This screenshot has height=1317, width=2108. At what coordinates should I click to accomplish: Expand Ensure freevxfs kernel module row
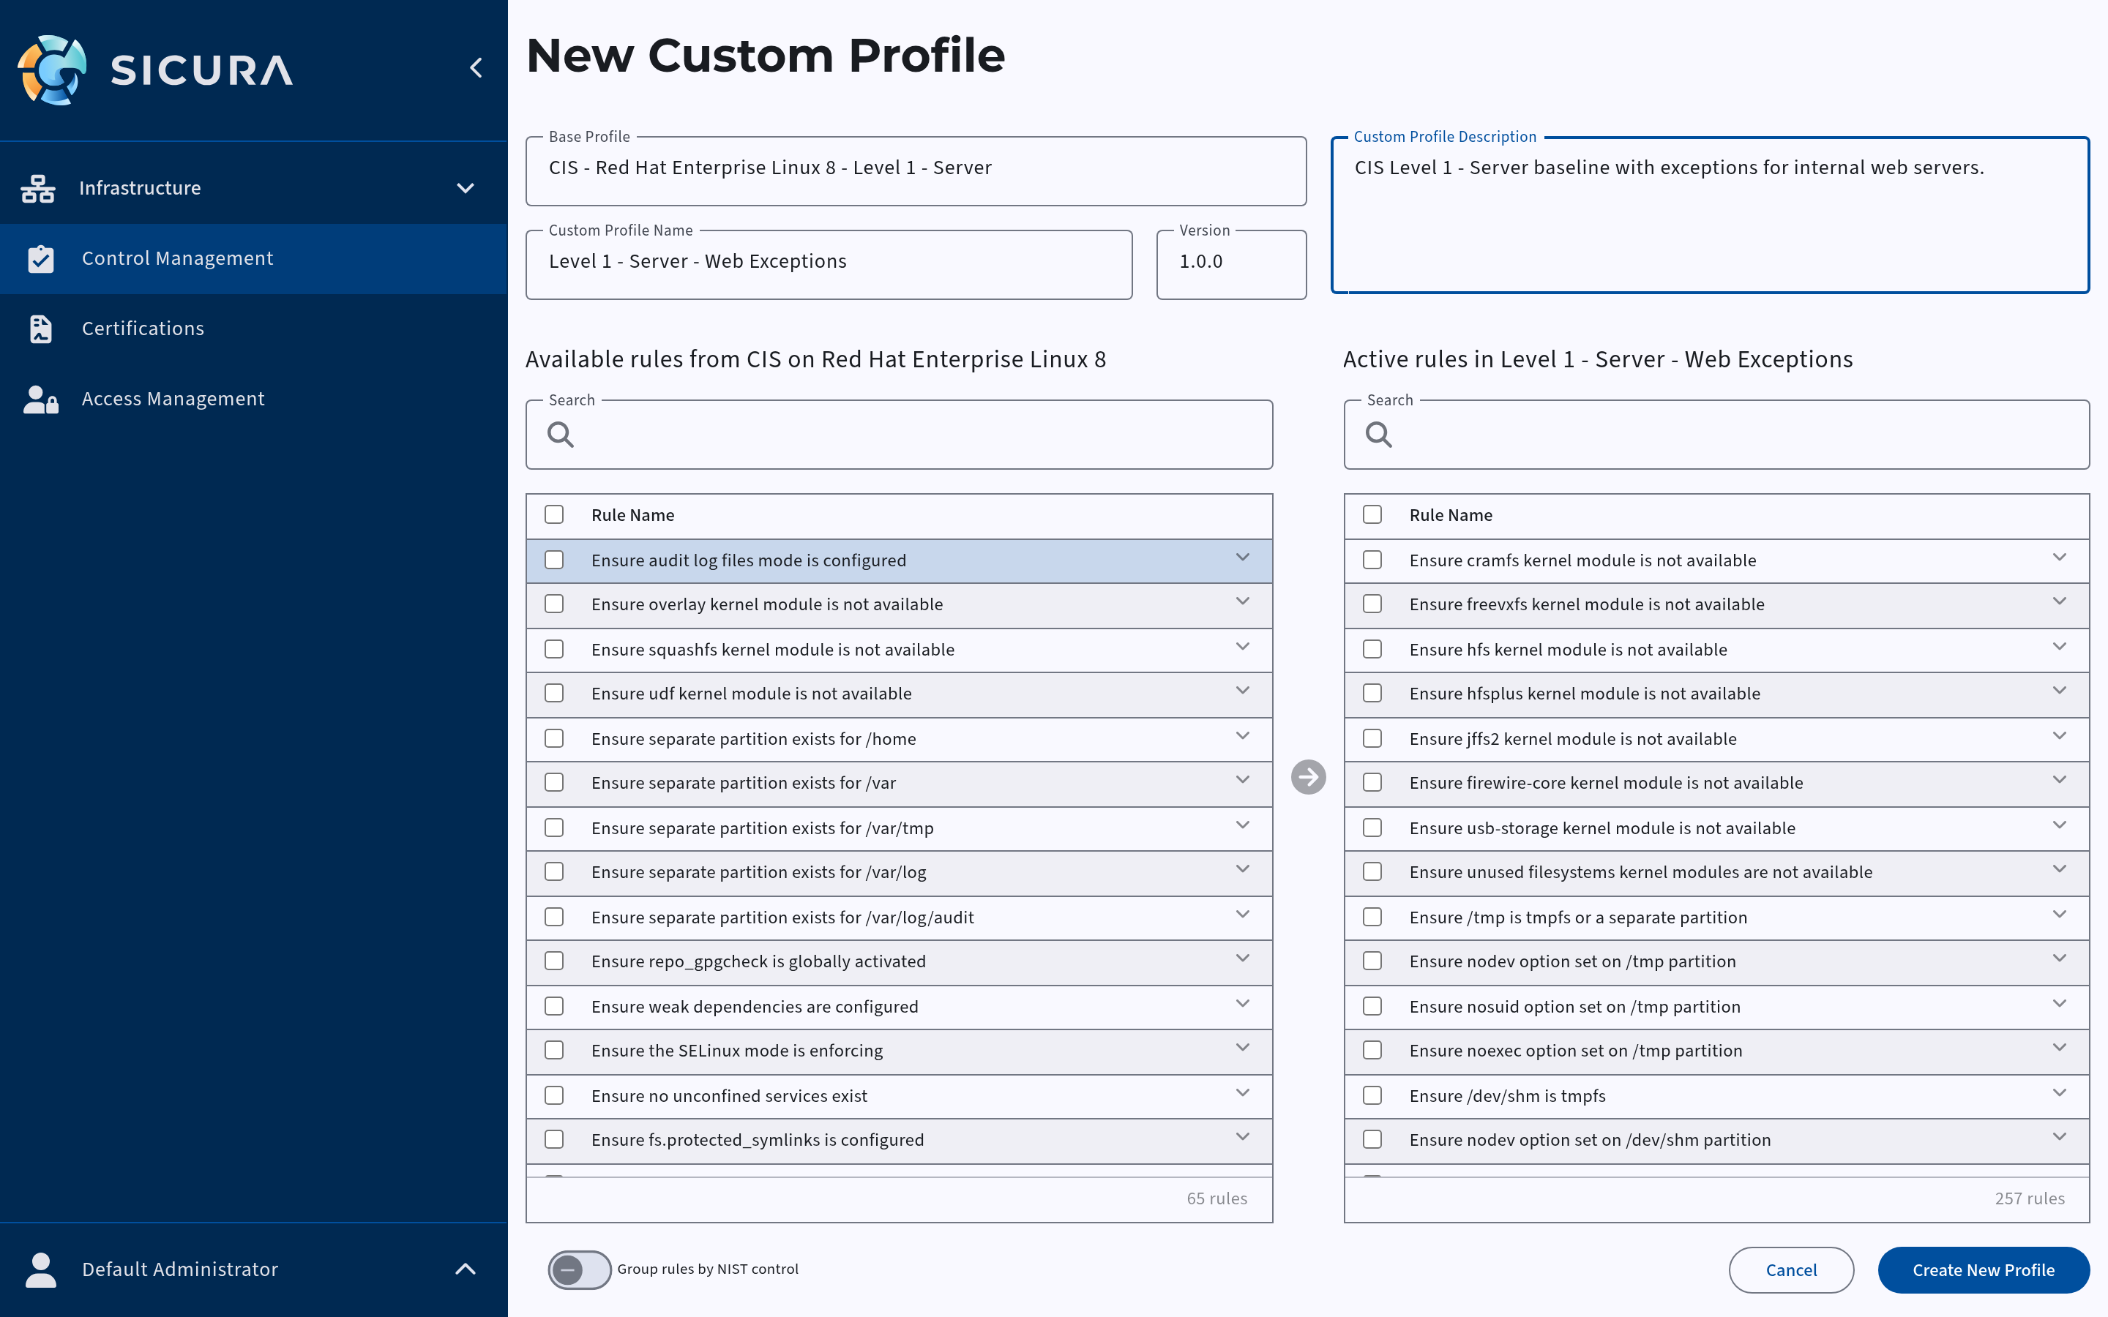2059,601
